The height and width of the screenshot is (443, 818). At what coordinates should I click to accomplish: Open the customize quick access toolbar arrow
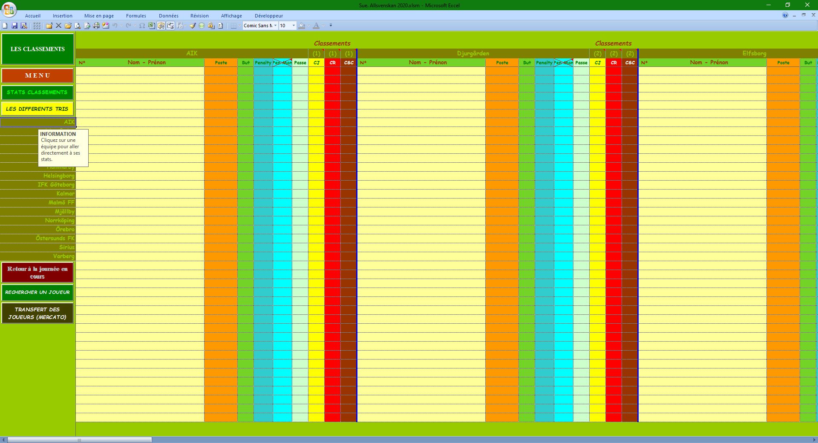point(331,26)
